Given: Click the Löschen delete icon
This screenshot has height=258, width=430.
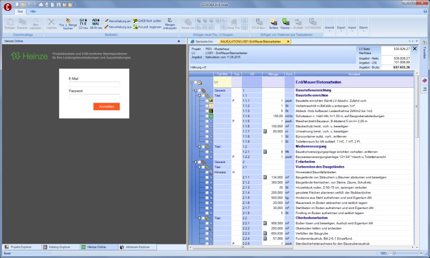Looking at the screenshot, I should click(51, 24).
